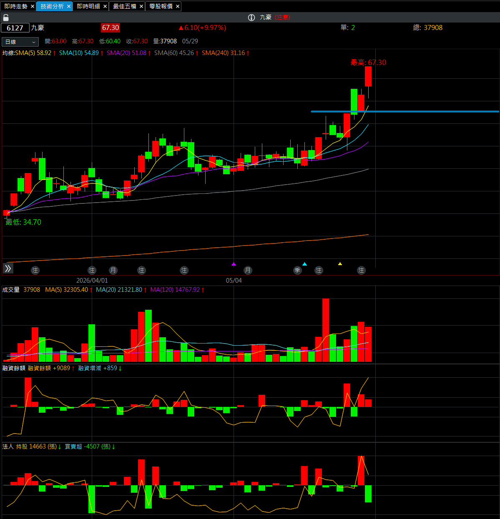Image resolution: width=500 pixels, height=519 pixels.
Task: Click the 低:60.40 low price
Action: point(110,41)
